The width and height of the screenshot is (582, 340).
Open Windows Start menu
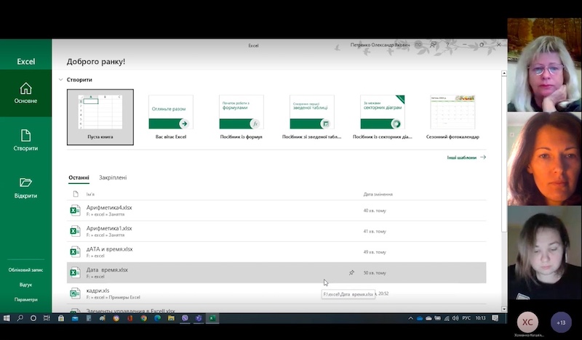(x=7, y=318)
